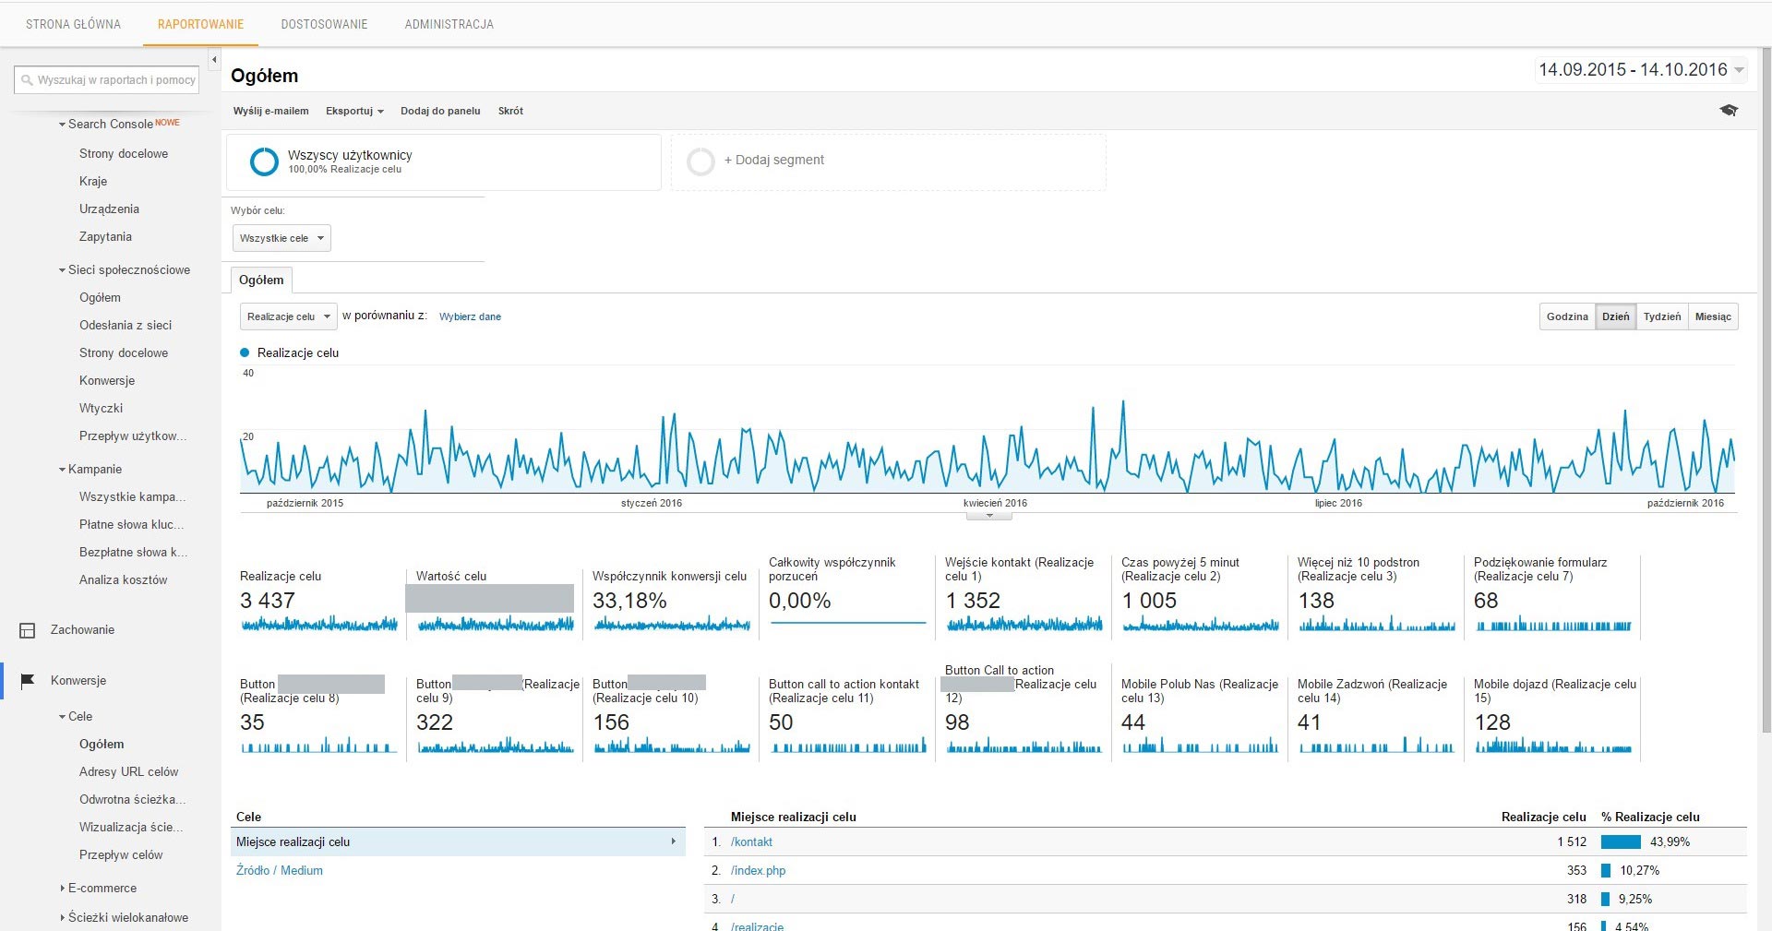Open Urządzenia report in sidebar

pos(109,209)
